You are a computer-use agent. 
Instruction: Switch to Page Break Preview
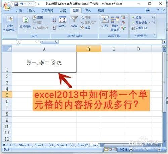pyautogui.click(x=115, y=149)
